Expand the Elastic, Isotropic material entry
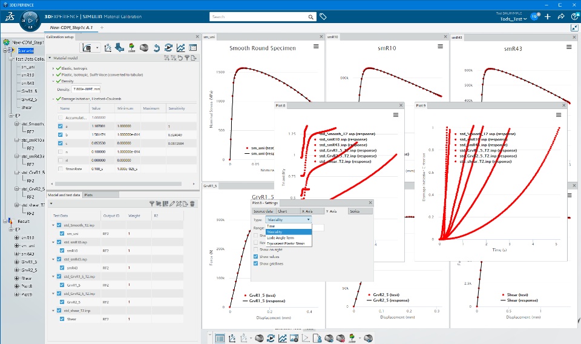581x344 pixels. (x=53, y=68)
